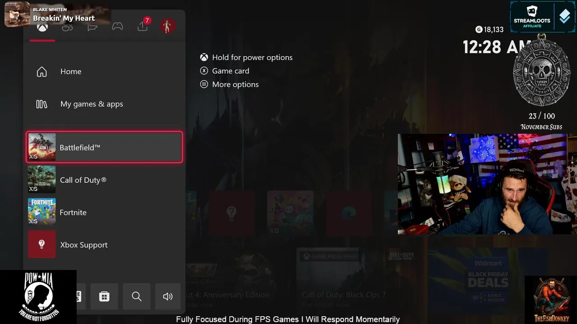The width and height of the screenshot is (577, 324).
Task: Launch Call of Duty from the recent list
Action: pos(104,180)
